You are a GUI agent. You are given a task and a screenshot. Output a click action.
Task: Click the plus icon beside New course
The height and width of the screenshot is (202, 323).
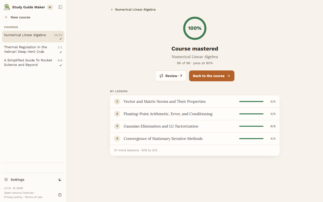[x=6, y=17]
